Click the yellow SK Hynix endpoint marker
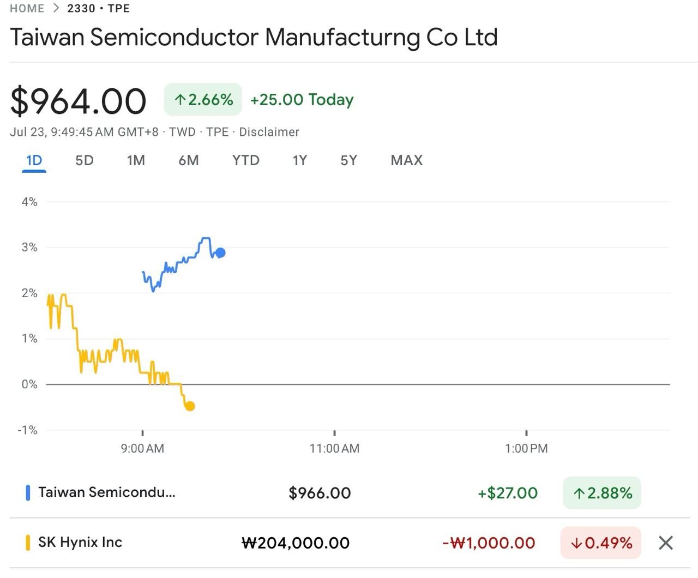The image size is (698, 578). [190, 406]
